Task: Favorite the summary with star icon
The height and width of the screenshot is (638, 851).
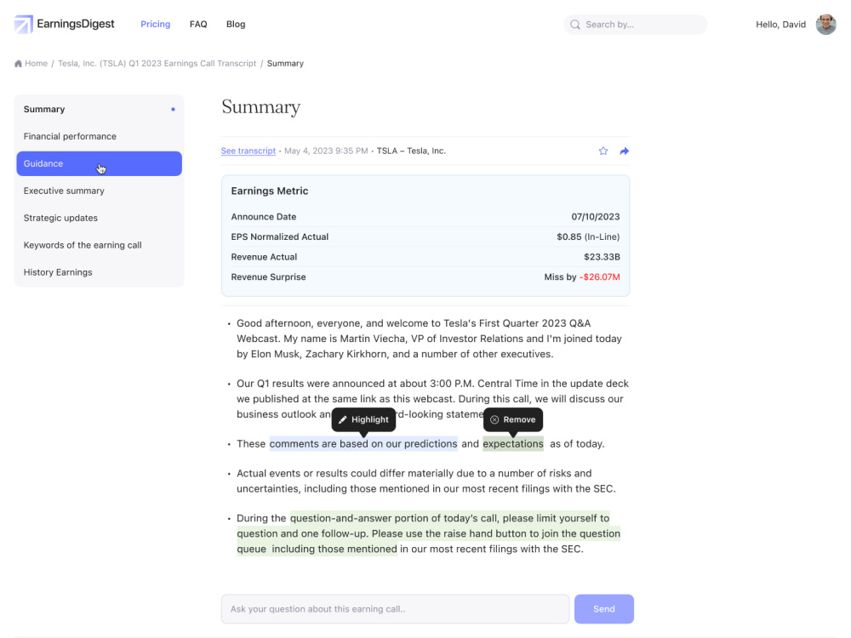Action: click(603, 151)
